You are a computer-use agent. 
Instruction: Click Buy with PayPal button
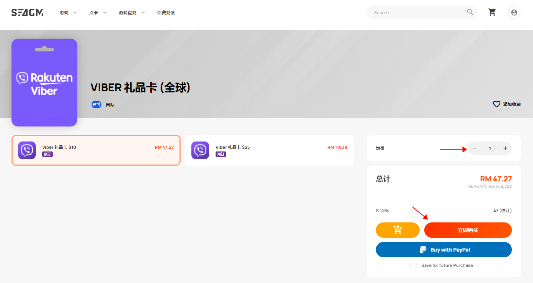[444, 250]
